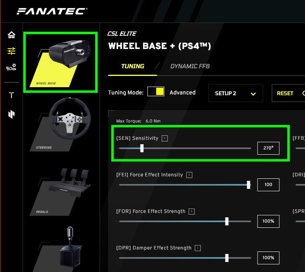Click the Force Effect Intensity 100 field
Screen dimensions: 305x272
click(x=268, y=185)
